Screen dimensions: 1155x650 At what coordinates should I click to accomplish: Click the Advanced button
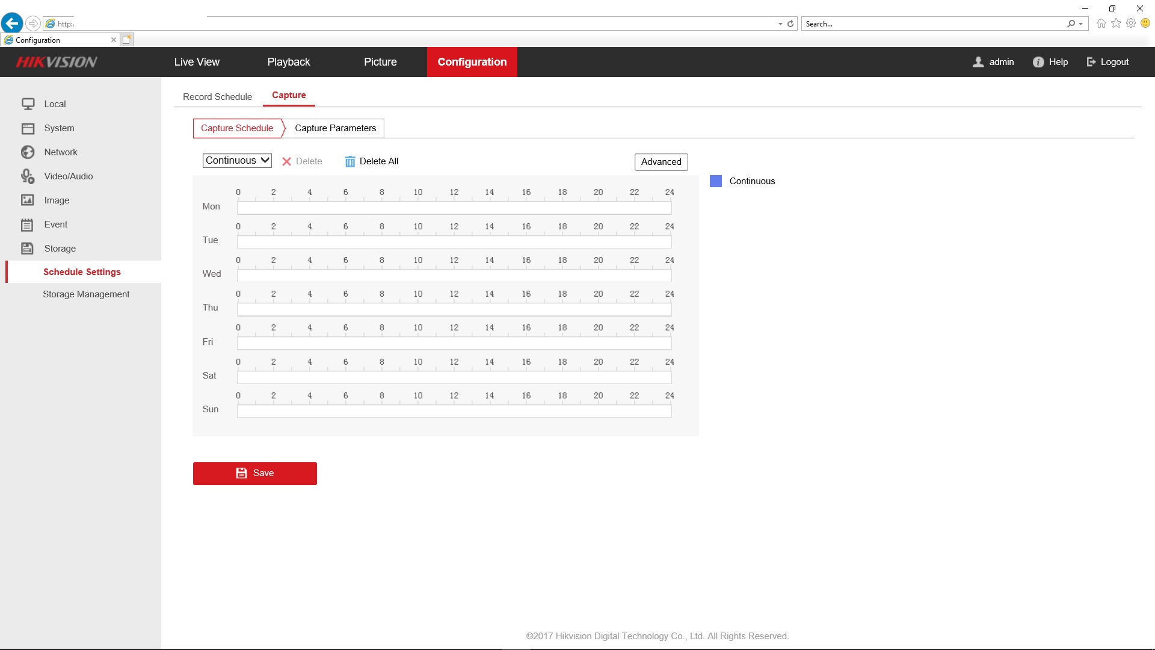[x=661, y=162]
